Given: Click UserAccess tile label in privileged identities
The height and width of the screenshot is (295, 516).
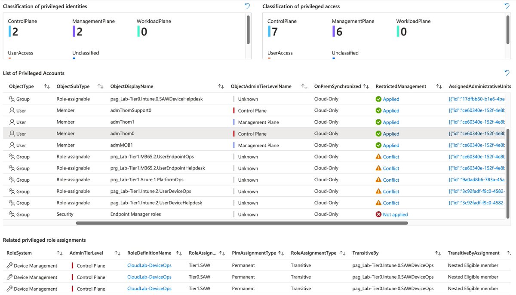Looking at the screenshot, I should [21, 53].
